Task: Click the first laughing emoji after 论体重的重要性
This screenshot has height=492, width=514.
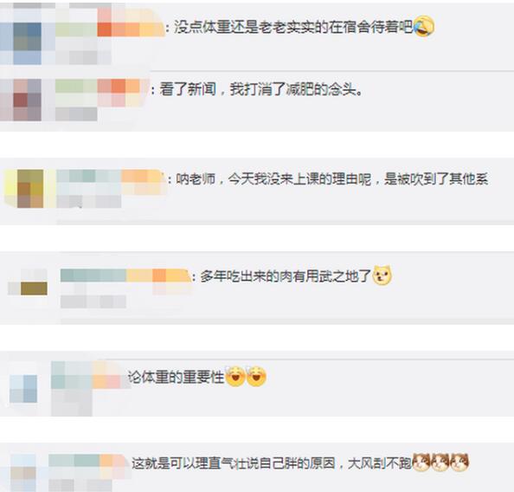Action: point(235,376)
